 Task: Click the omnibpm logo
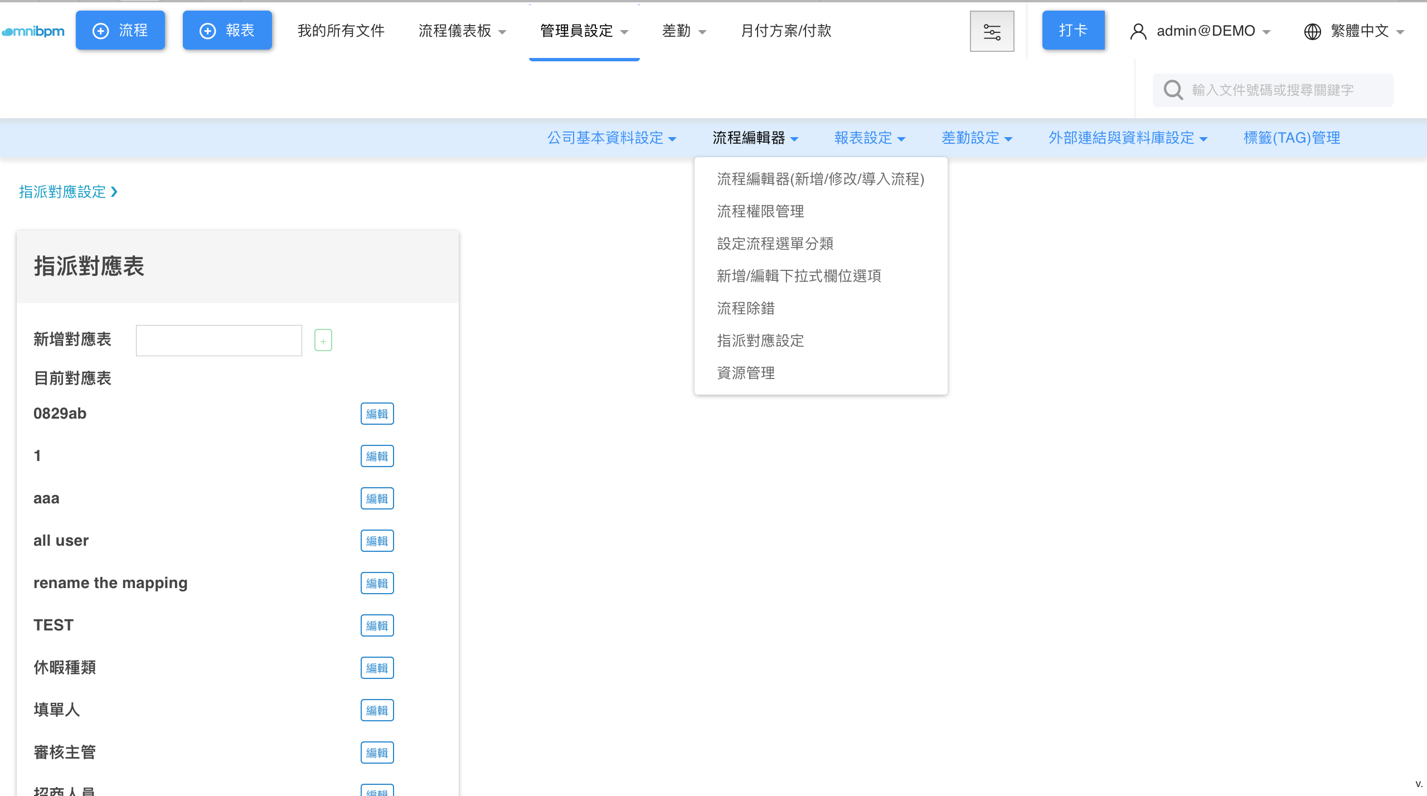33,31
